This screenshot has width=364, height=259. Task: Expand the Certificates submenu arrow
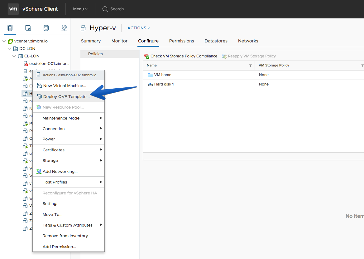click(101, 149)
